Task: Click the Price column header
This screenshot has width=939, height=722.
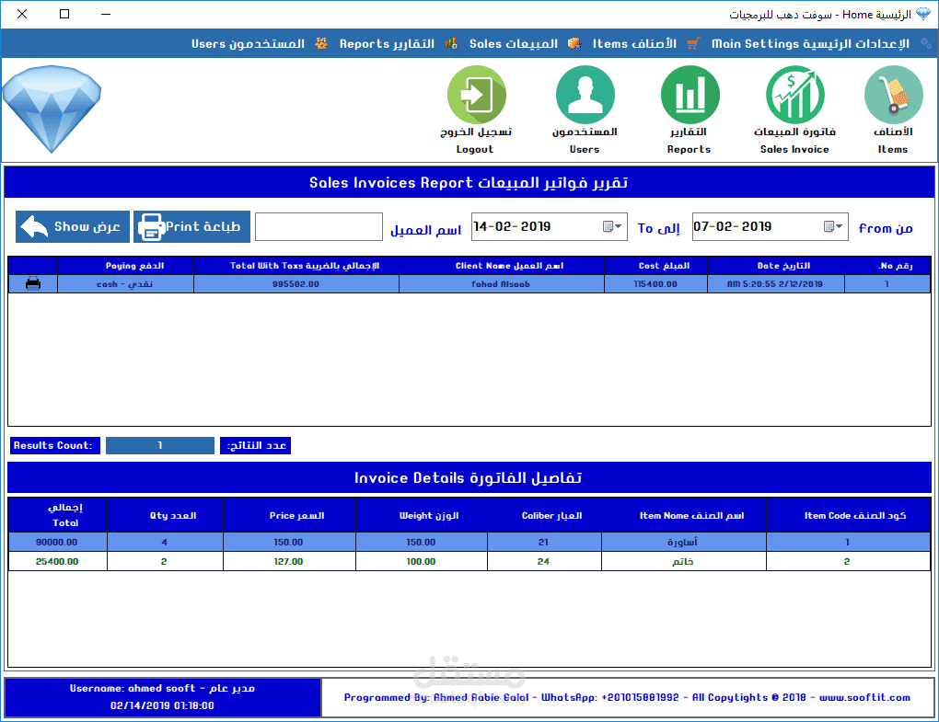Action: pyautogui.click(x=289, y=515)
